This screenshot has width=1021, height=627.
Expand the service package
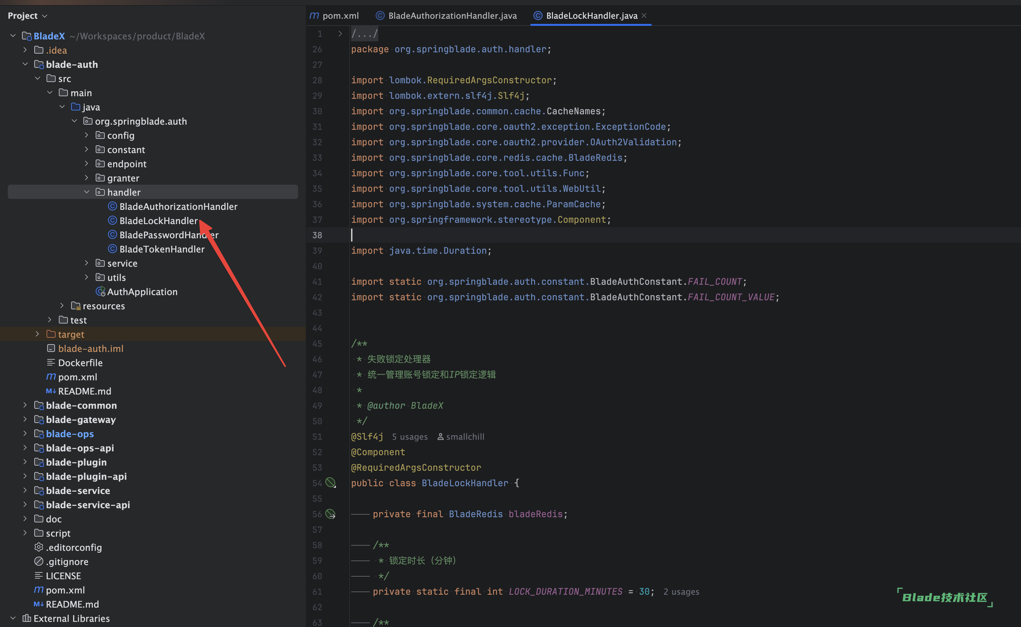pyautogui.click(x=86, y=263)
